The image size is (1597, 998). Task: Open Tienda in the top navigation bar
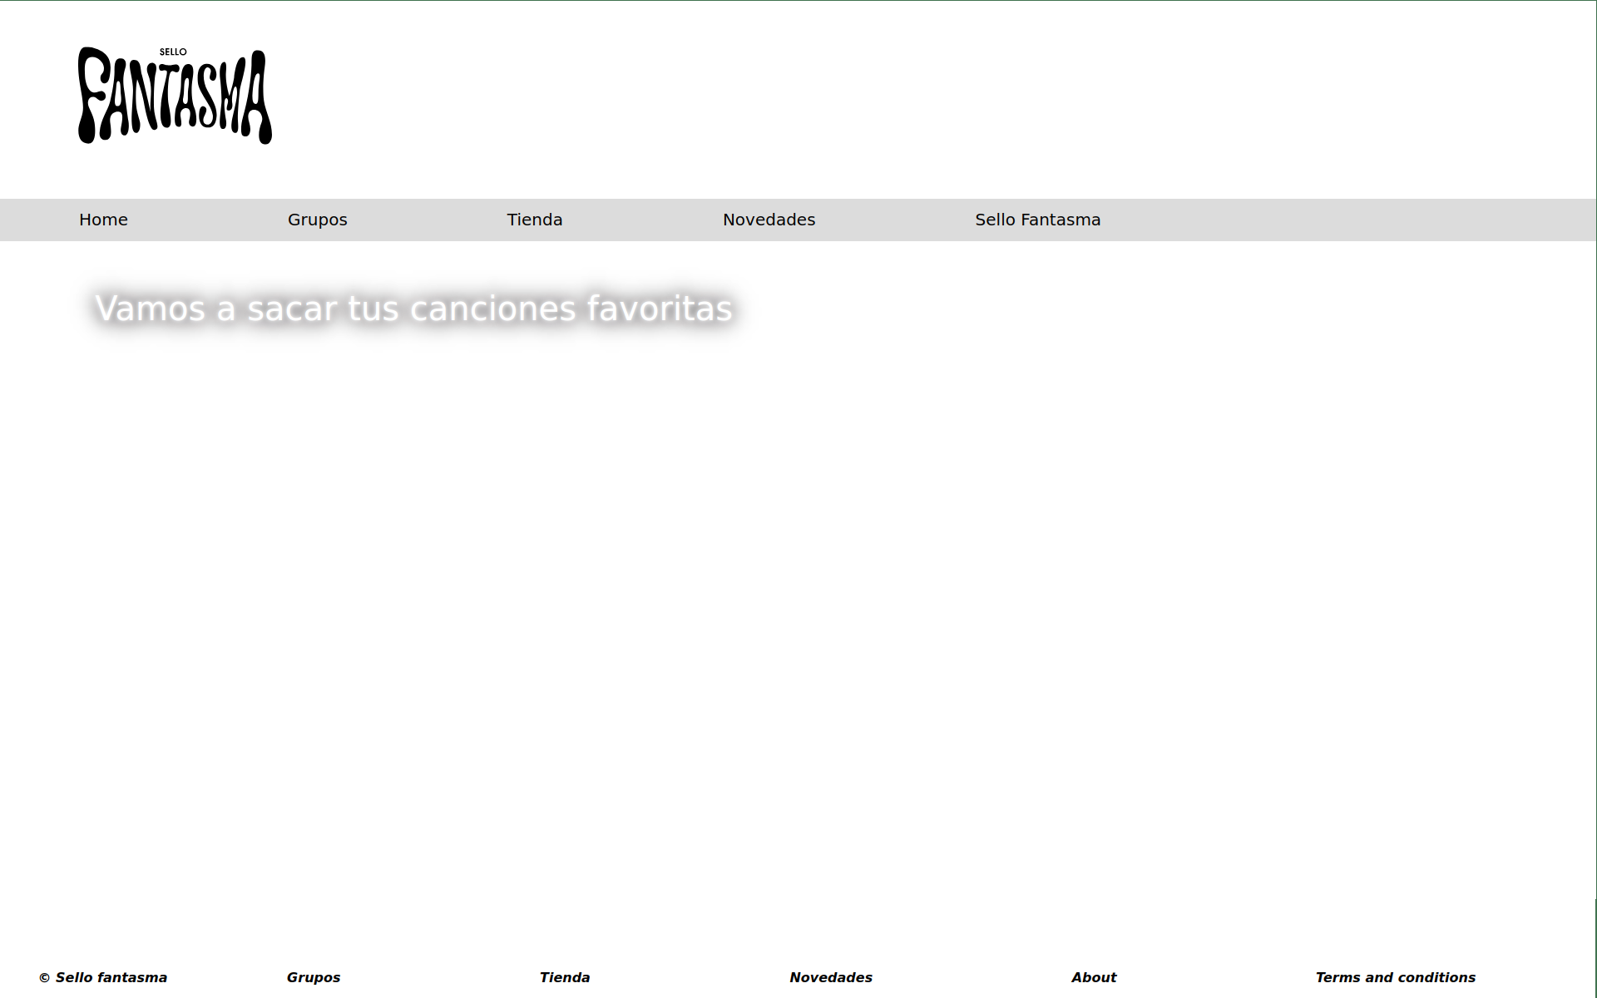[535, 220]
